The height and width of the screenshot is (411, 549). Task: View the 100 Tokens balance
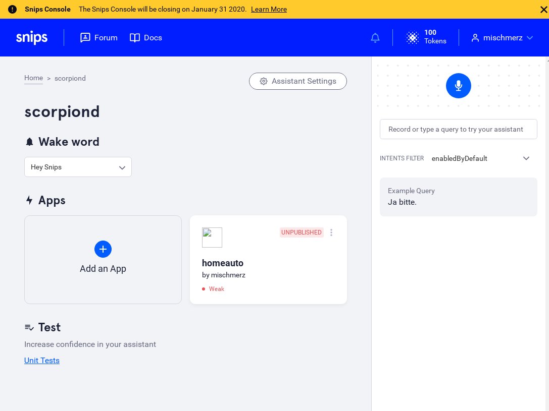[435, 37]
